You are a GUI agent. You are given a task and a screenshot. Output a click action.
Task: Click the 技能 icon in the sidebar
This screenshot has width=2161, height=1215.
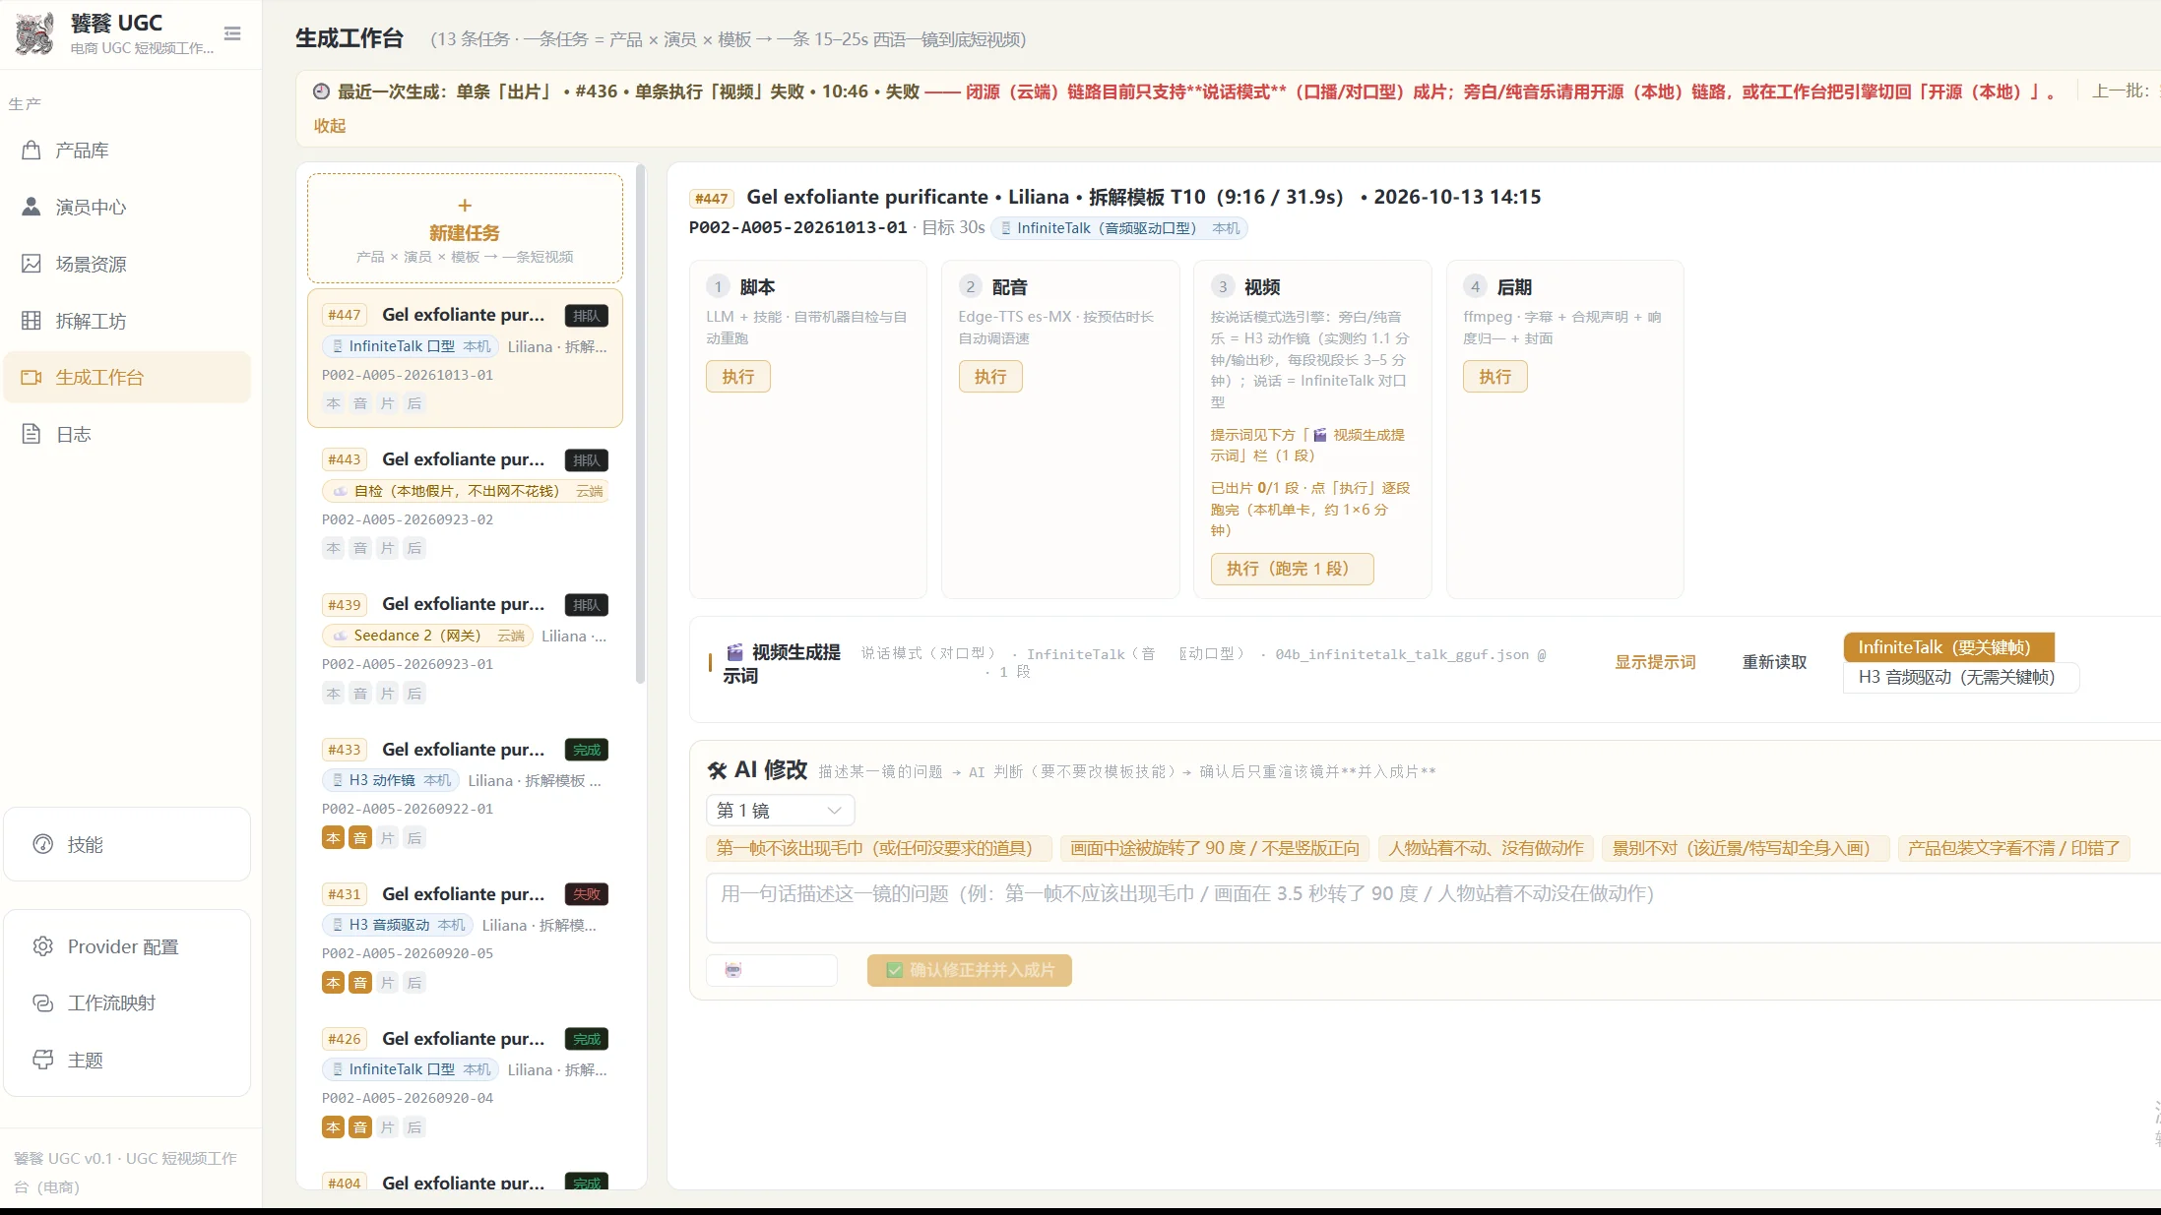(x=43, y=844)
